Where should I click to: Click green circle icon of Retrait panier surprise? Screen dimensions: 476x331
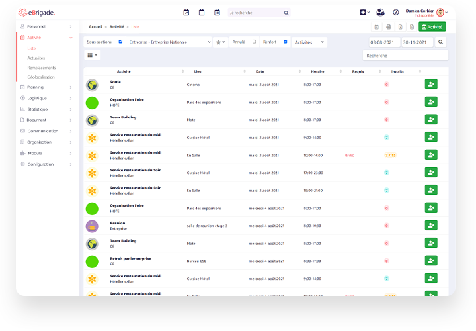tap(92, 261)
